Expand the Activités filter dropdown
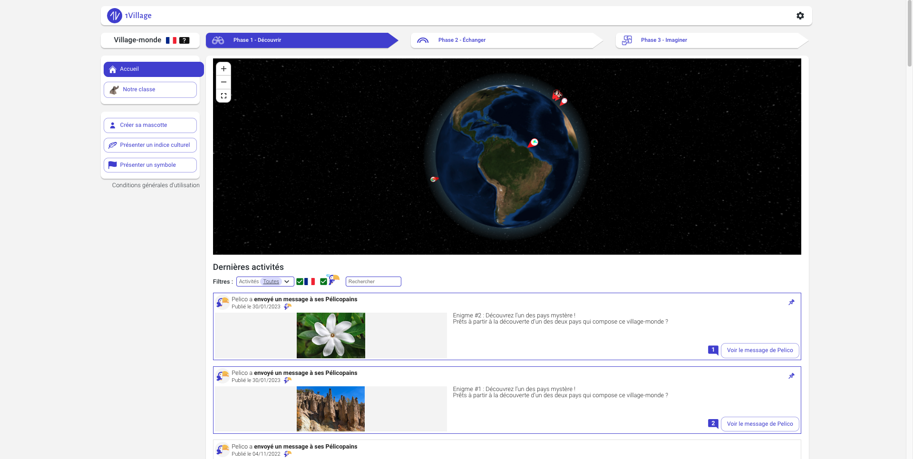The height and width of the screenshot is (459, 913). (265, 282)
